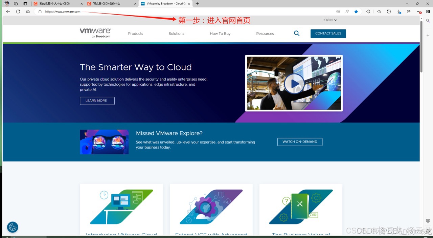Click the scrollbar up arrow

(x=421, y=18)
